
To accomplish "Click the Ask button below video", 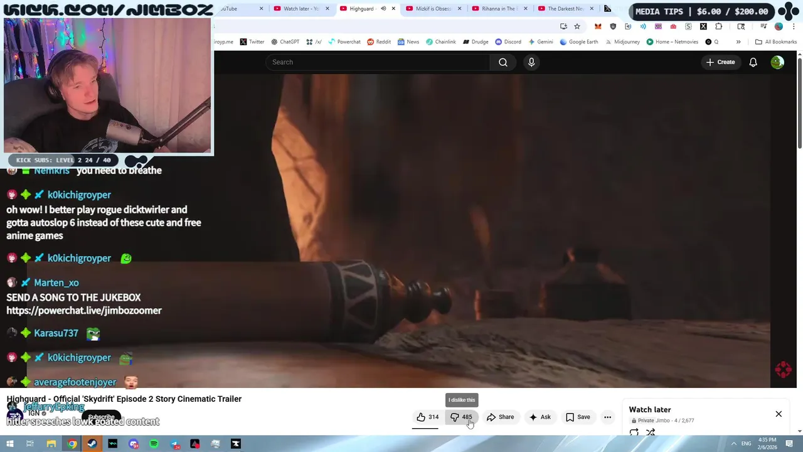I will 540,417.
